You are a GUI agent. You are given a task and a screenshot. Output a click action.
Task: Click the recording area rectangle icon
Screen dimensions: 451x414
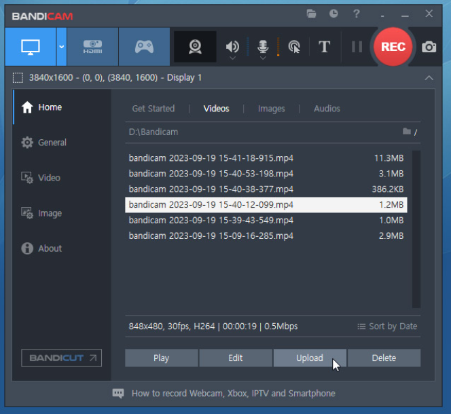(x=18, y=77)
